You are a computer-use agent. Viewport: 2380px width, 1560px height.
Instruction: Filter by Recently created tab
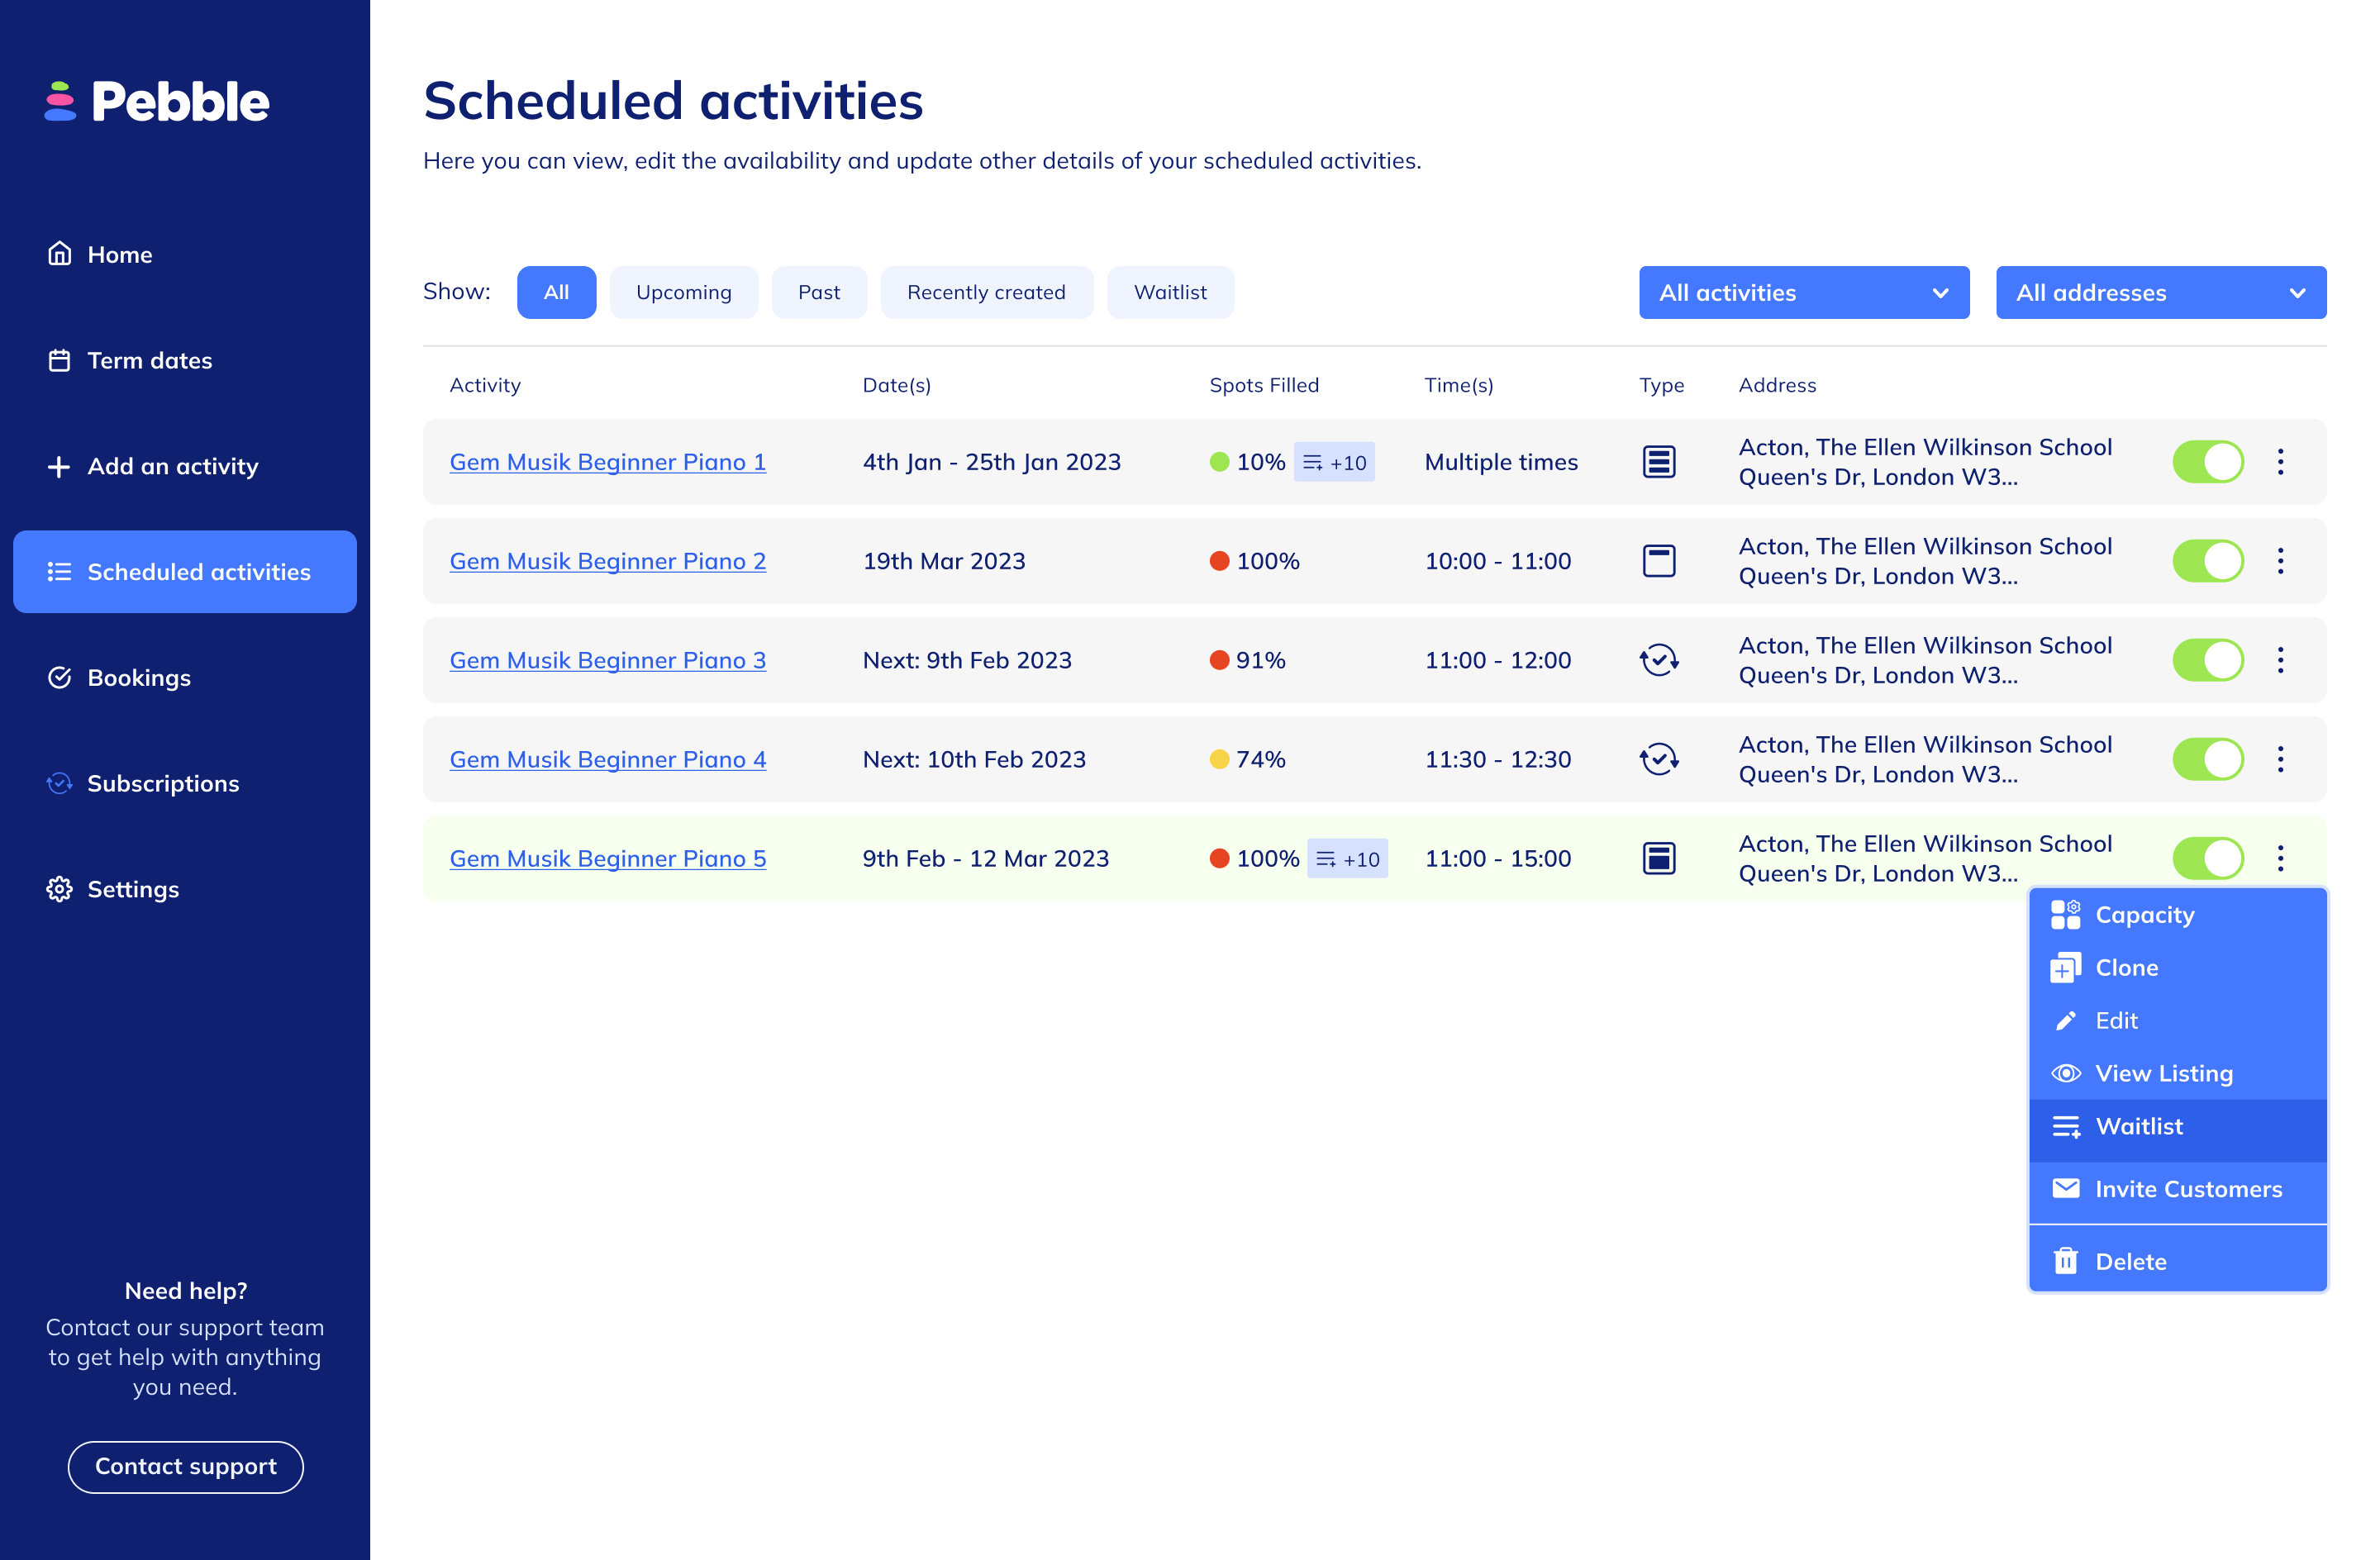(986, 293)
